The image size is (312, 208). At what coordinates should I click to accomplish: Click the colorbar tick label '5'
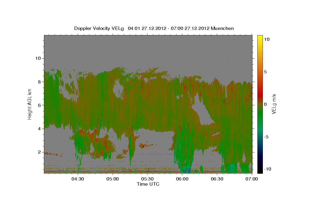pyautogui.click(x=265, y=72)
